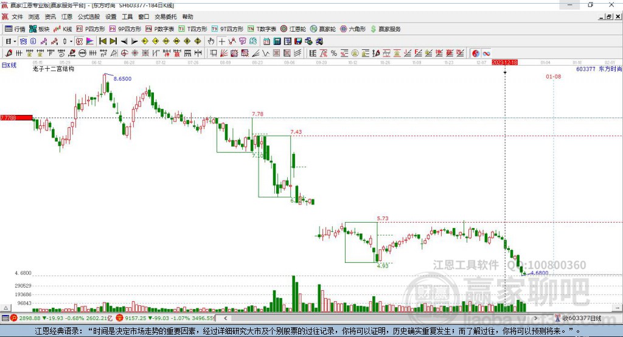Open the 江恩轮 Gann wheel
This screenshot has height=337, width=623.
[293, 29]
